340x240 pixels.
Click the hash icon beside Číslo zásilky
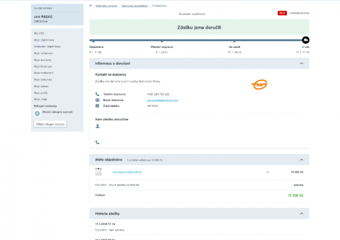97,106
